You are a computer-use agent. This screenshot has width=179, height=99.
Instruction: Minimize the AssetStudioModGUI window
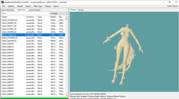tap(163, 2)
